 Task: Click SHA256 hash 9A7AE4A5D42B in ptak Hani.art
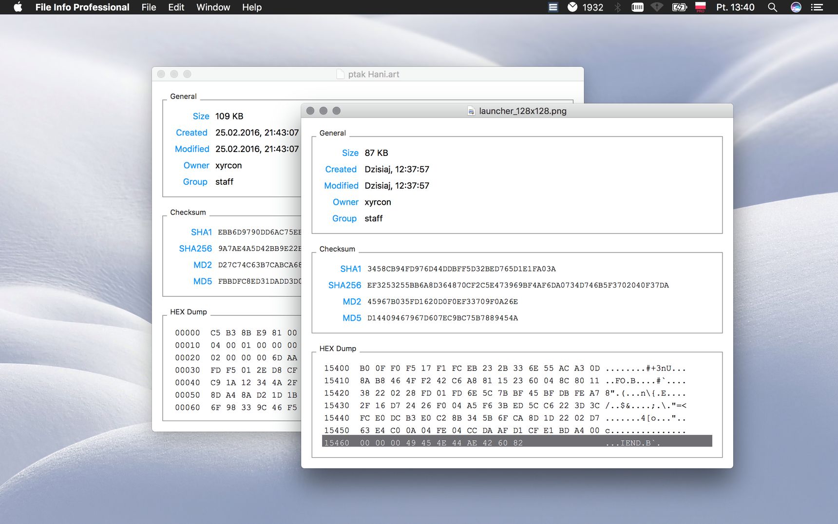click(260, 249)
